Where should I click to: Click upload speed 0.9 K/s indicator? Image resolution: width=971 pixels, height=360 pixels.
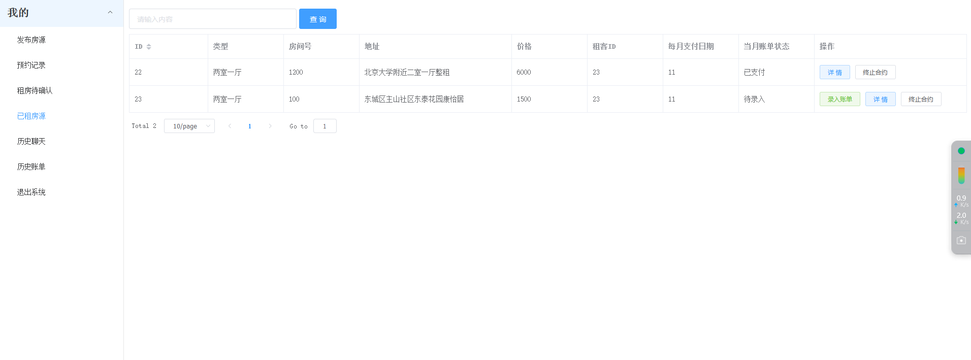point(961,201)
